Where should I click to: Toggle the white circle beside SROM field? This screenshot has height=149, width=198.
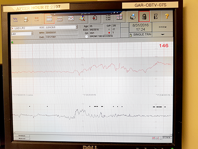pos(86,37)
